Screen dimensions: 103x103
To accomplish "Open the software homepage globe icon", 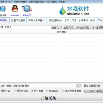I will (27, 9).
